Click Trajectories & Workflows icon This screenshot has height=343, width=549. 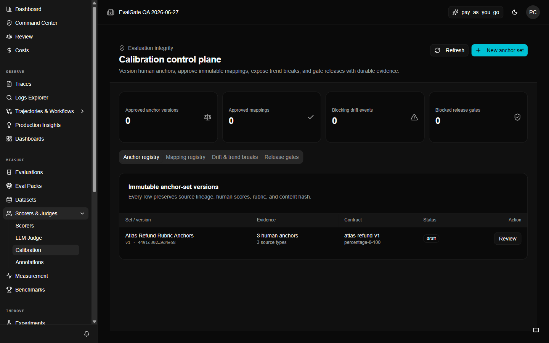pyautogui.click(x=9, y=111)
